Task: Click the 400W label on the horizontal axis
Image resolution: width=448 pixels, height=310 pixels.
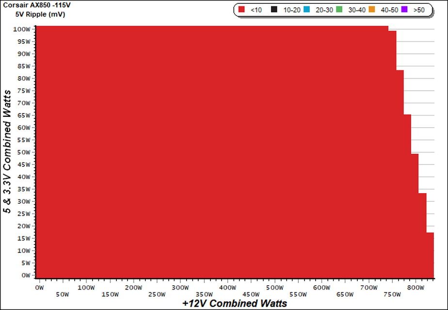Action: coord(228,288)
